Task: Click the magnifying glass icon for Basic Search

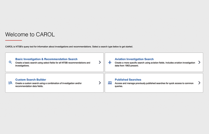Action: (10, 62)
